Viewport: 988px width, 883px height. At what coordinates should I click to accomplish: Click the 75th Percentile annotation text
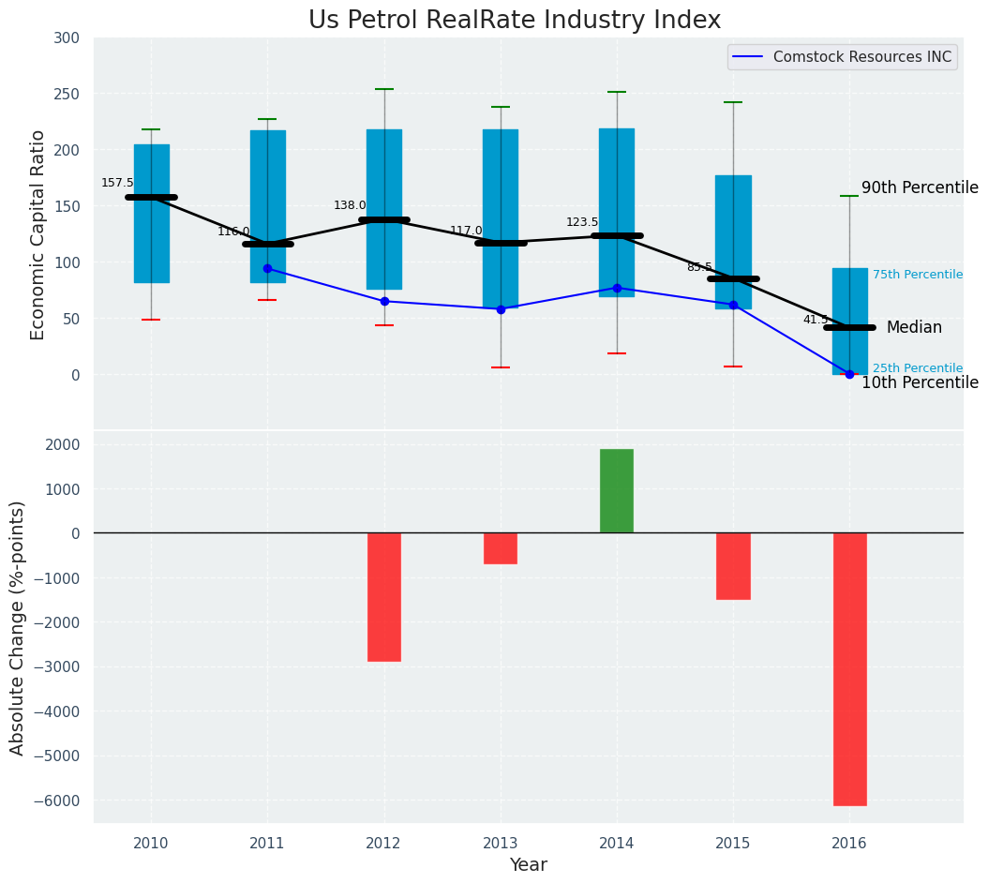[918, 275]
